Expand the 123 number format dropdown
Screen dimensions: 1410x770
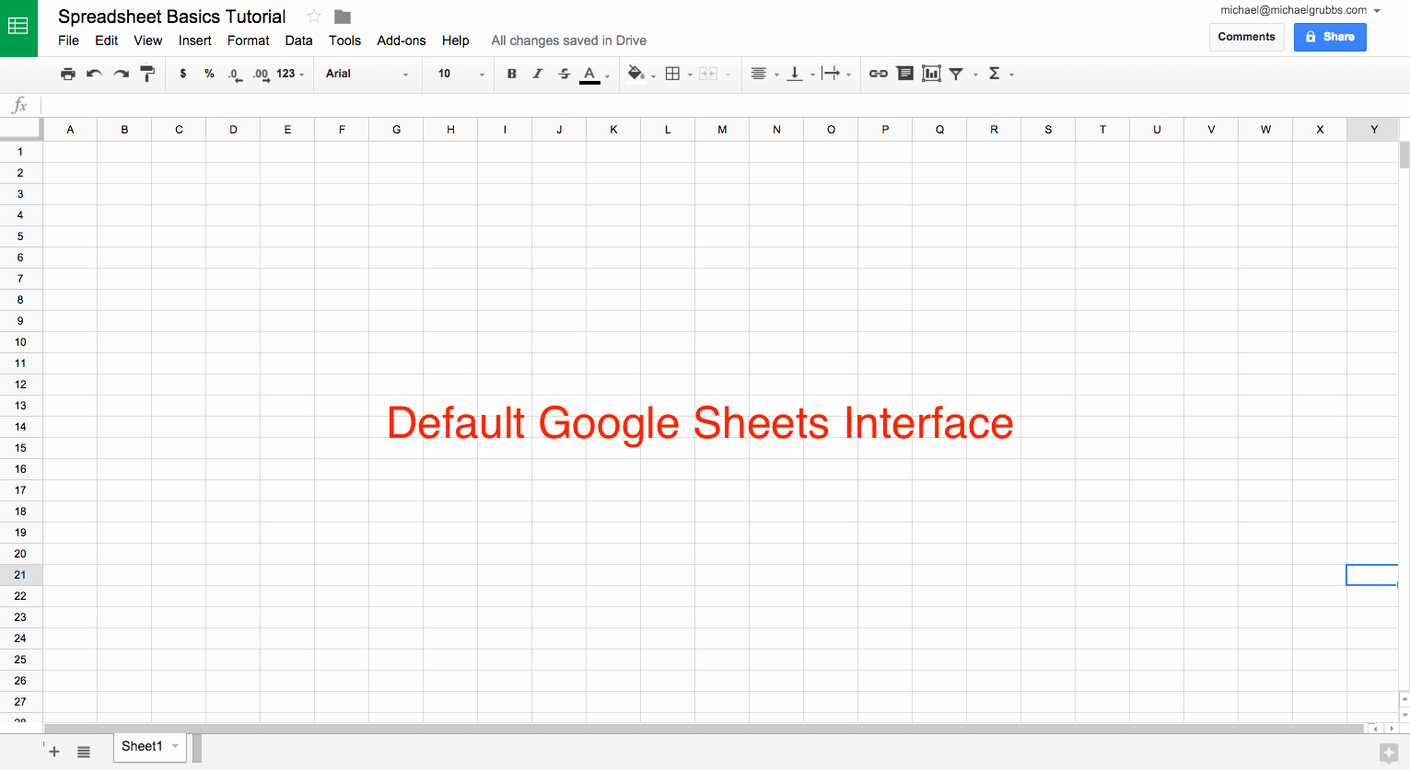pyautogui.click(x=290, y=74)
